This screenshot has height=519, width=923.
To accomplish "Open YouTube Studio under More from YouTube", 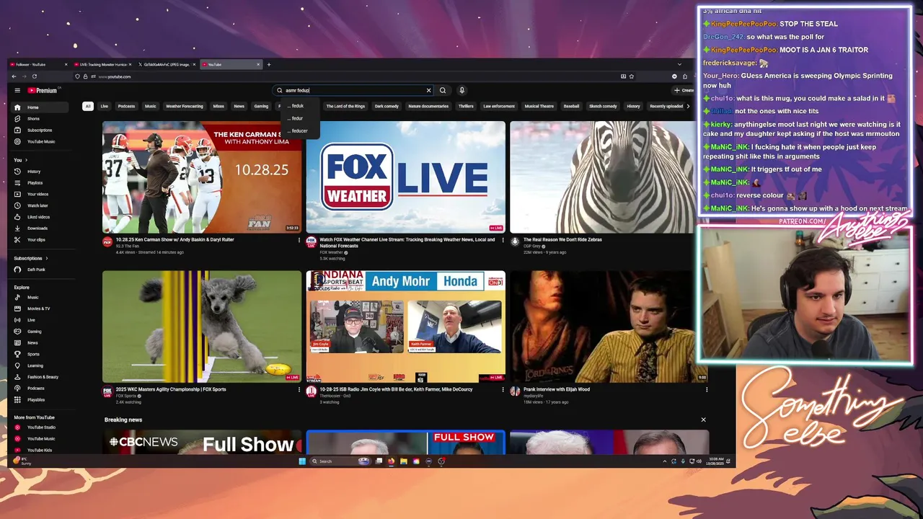I will coord(41,427).
